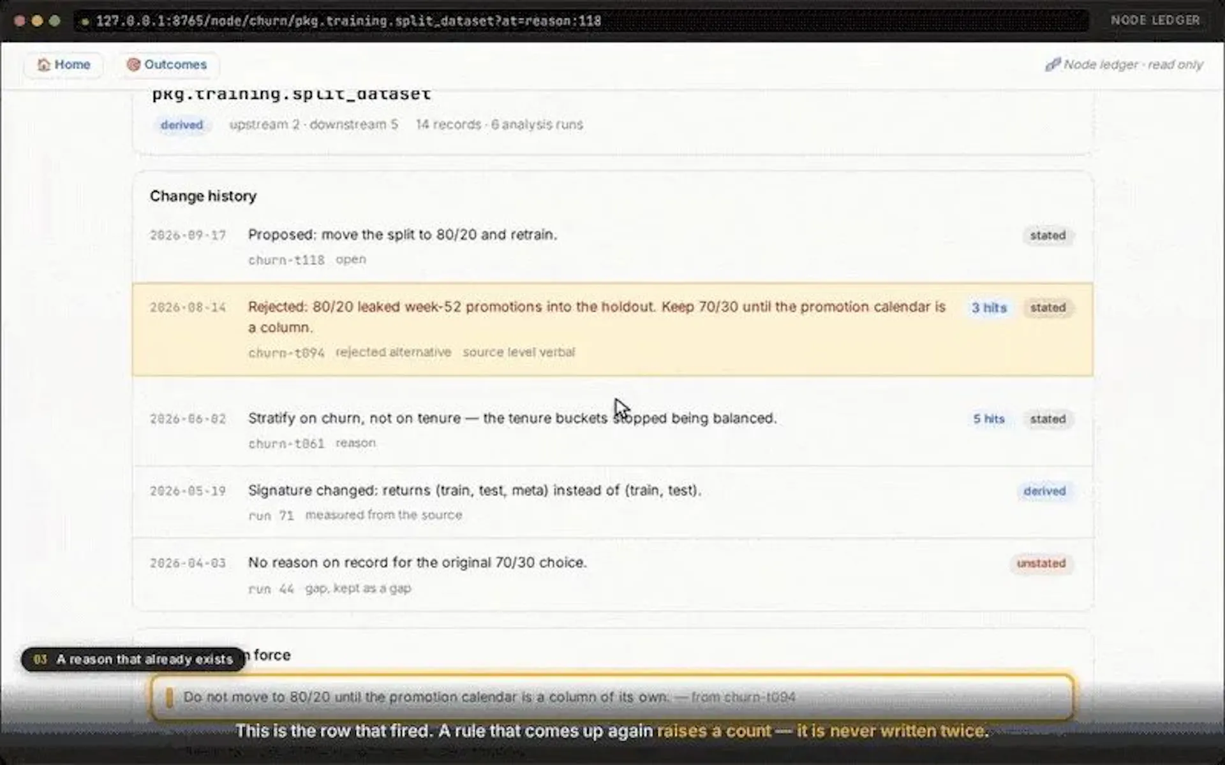Select 'Proposed: move the split to 80/20' entry
1225x765 pixels.
click(612, 247)
